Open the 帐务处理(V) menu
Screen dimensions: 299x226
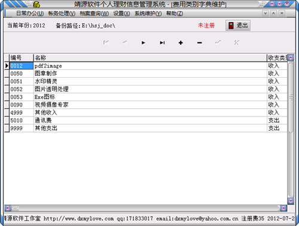pyautogui.click(x=62, y=14)
